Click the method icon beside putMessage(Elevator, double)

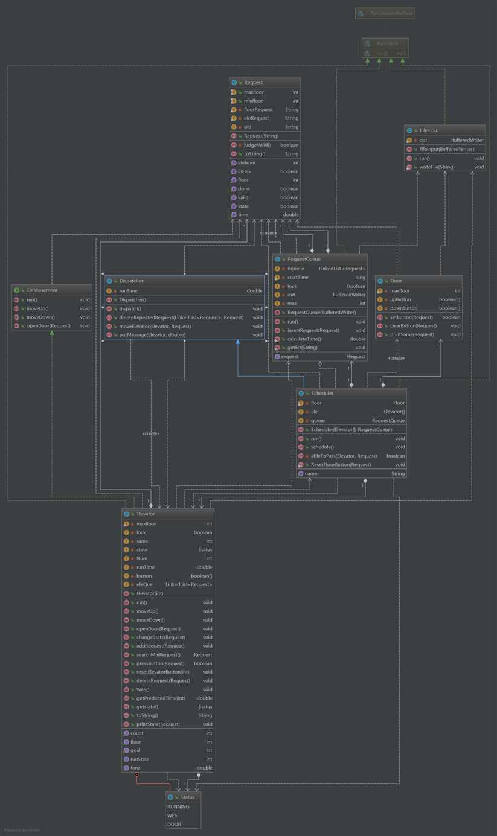click(109, 335)
